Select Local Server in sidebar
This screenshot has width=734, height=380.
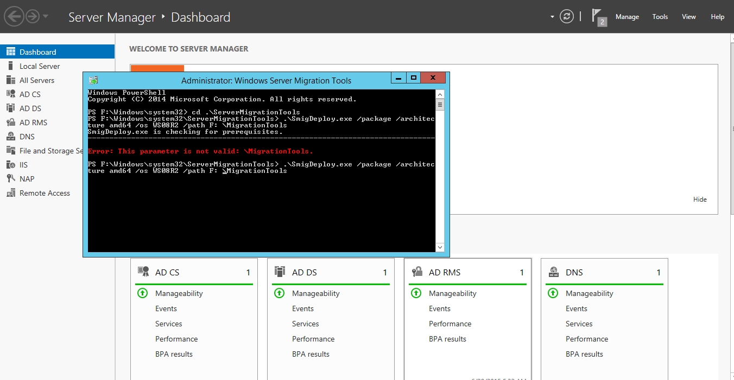click(x=40, y=66)
